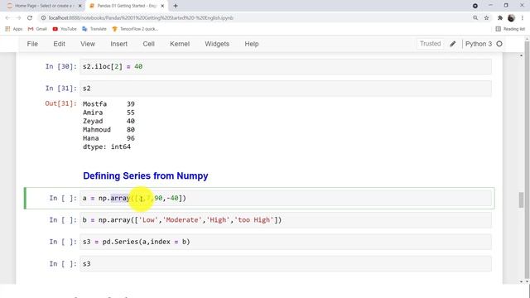
Task: Open the Gmail bookmark
Action: 37,29
